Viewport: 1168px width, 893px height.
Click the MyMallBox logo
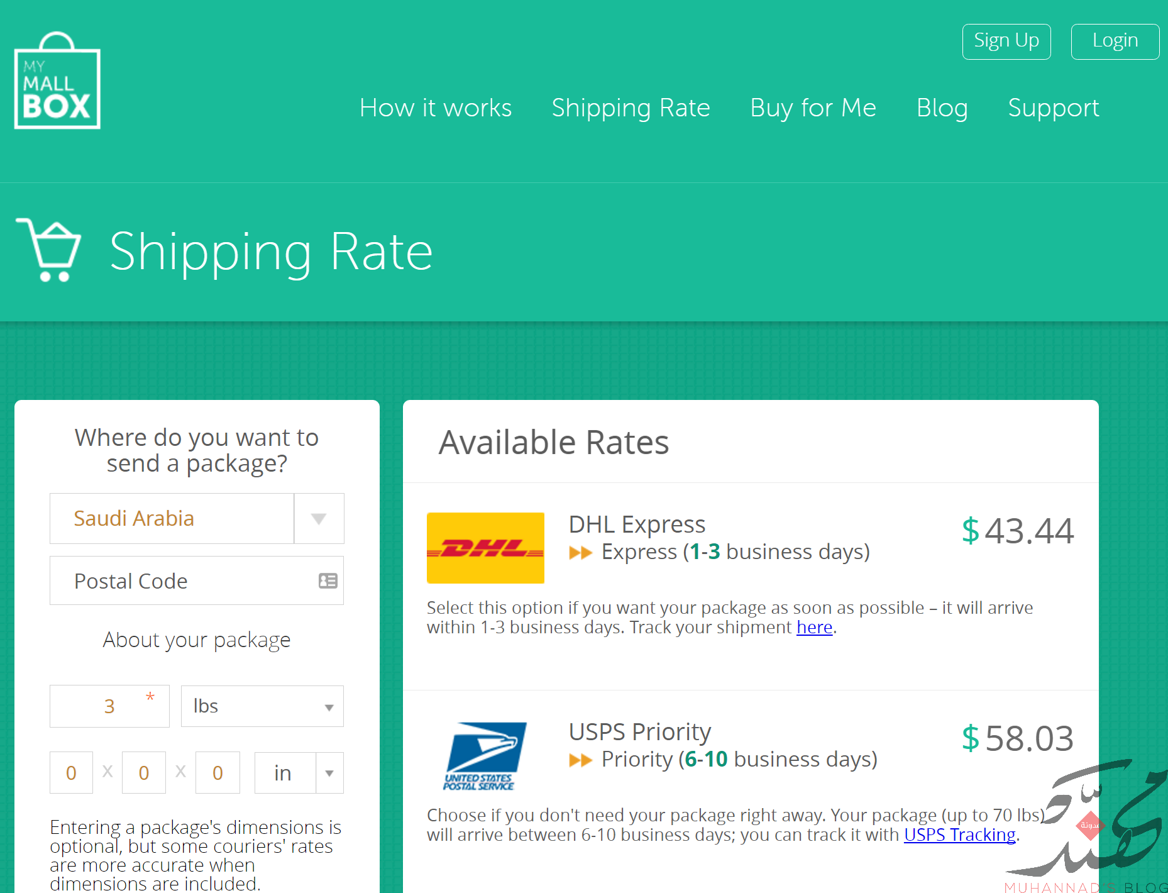[x=57, y=80]
